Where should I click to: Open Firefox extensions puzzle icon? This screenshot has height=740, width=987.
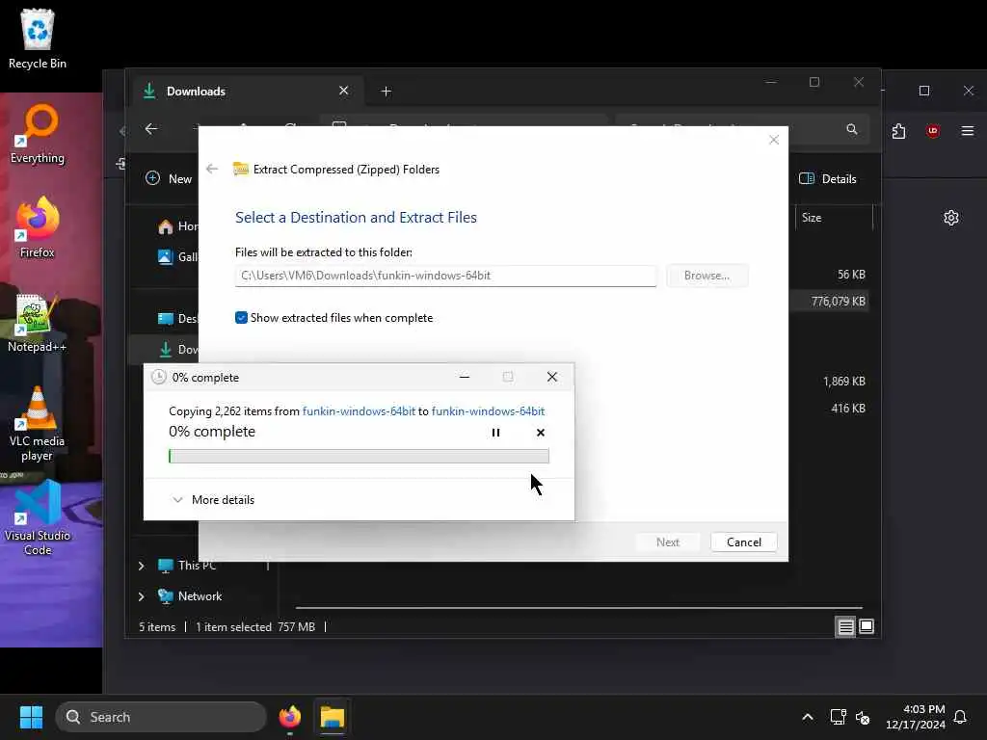pyautogui.click(x=899, y=131)
